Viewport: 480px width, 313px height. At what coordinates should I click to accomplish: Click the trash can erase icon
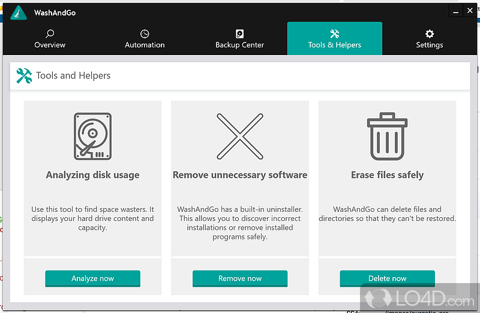click(x=387, y=136)
